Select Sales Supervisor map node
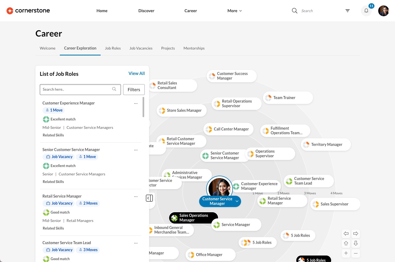 pyautogui.click(x=335, y=204)
